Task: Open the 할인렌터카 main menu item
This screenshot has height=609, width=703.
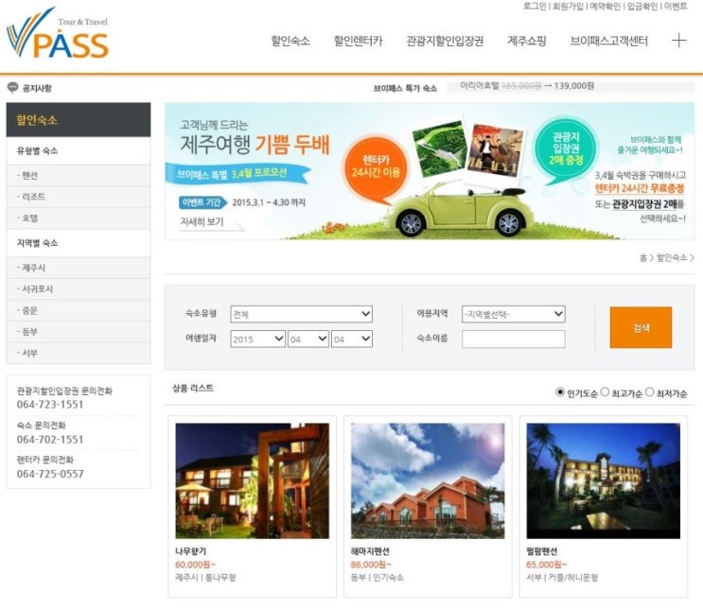Action: [x=359, y=41]
